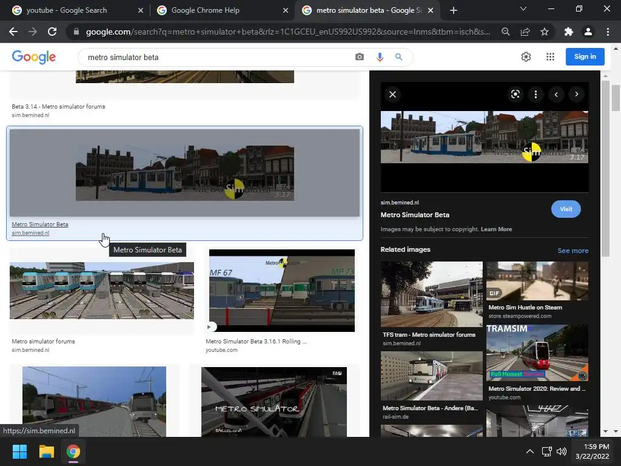This screenshot has height=466, width=621.
Task: Share this page via address bar icon
Action: pos(525,32)
